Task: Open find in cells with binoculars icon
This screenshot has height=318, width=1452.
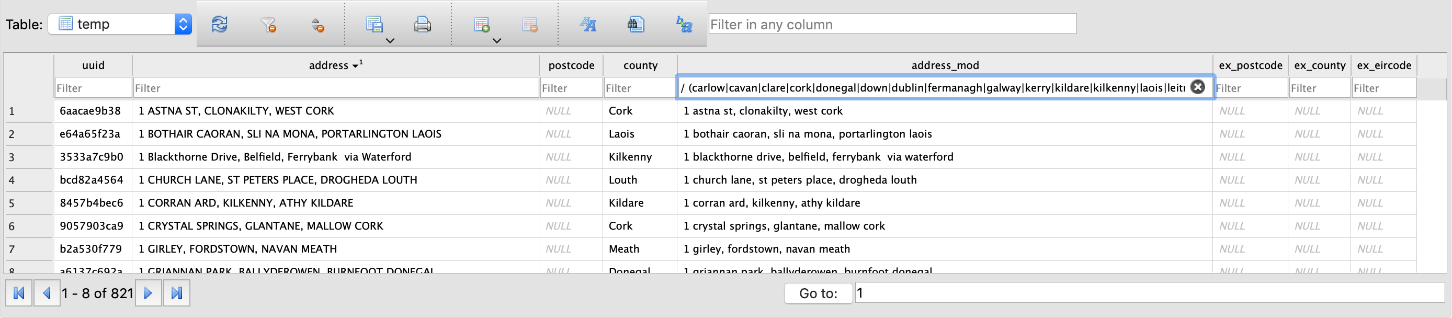Action: pos(636,24)
